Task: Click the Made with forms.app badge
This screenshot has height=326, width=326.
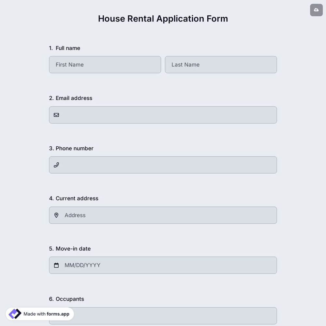Action: click(39, 314)
